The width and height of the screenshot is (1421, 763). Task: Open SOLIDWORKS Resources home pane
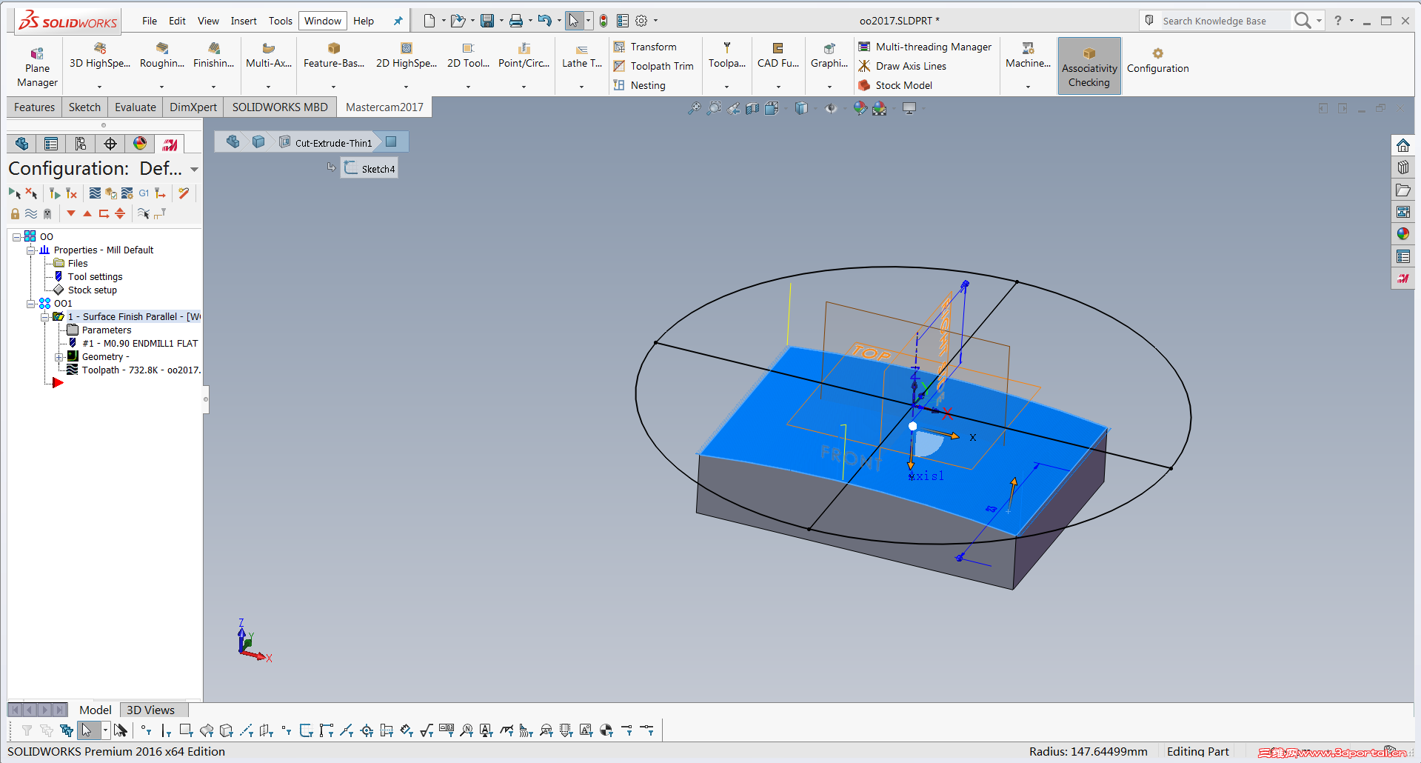click(x=1403, y=146)
